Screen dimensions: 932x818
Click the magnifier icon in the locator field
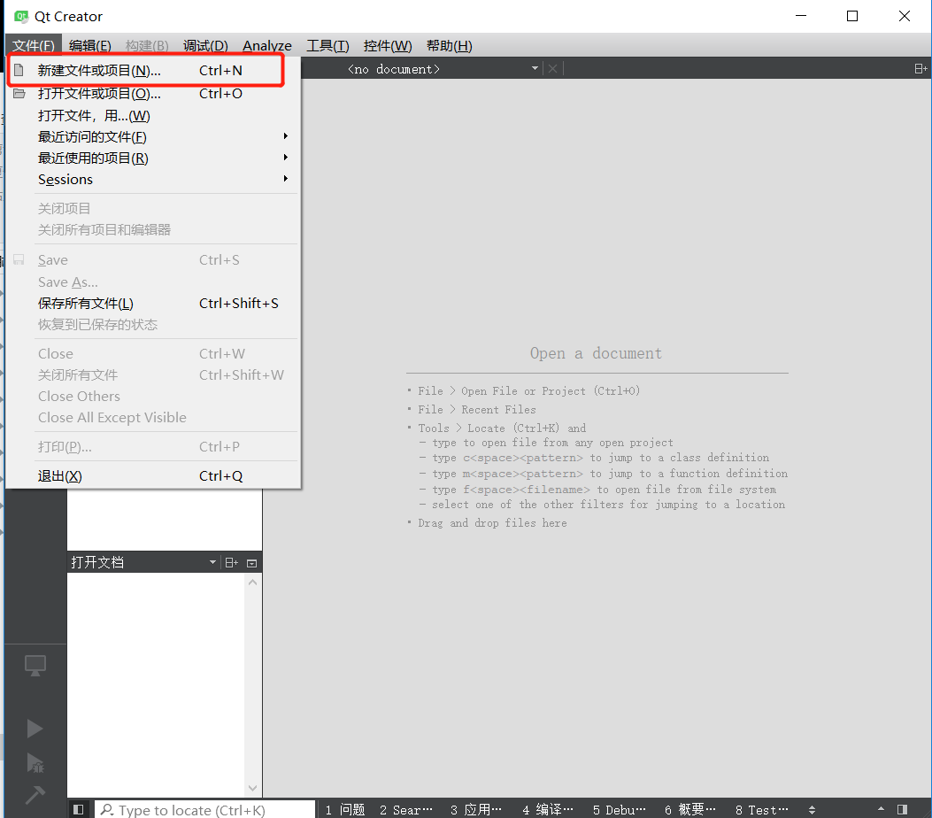[x=107, y=809]
